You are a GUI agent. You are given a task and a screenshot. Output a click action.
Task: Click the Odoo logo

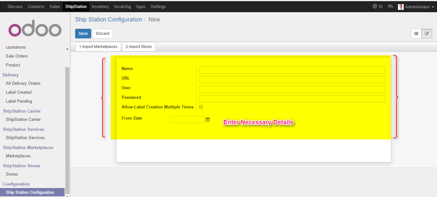pyautogui.click(x=35, y=30)
